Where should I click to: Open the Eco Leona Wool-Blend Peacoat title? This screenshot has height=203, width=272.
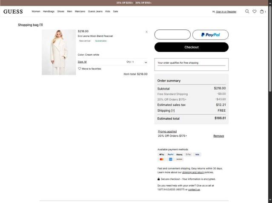point(95,36)
